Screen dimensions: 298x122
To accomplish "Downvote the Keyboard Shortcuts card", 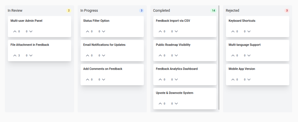I will click(x=249, y=32).
